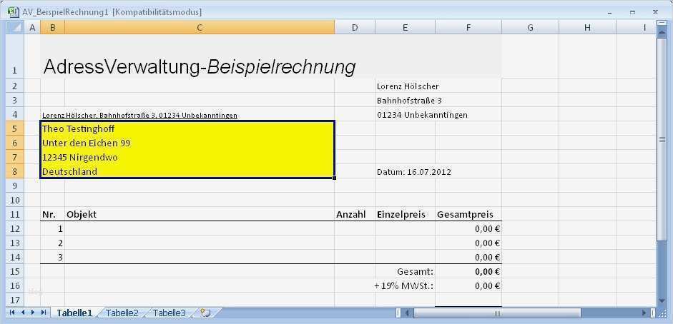Go to previous sheet tab arrow
673x324 pixels.
click(x=23, y=313)
